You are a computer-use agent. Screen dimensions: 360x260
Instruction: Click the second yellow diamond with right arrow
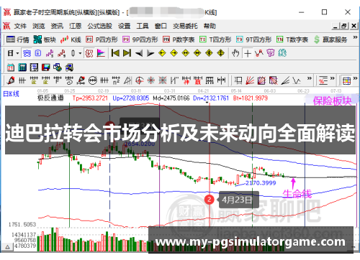tap(174, 53)
